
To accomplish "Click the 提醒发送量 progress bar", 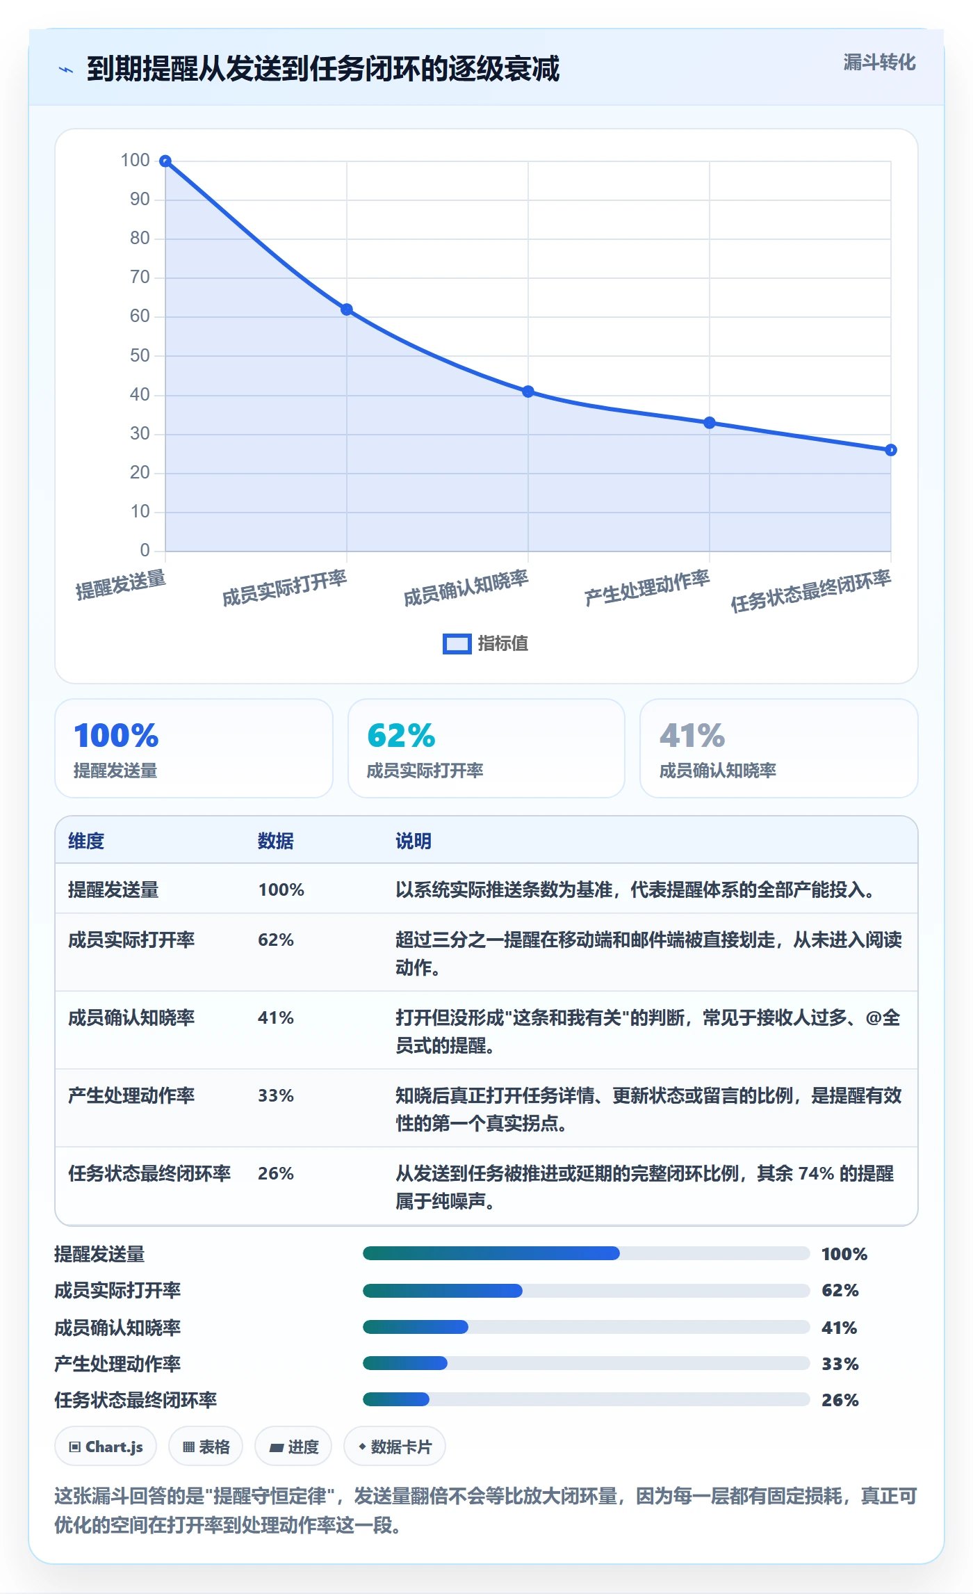I will [586, 1253].
